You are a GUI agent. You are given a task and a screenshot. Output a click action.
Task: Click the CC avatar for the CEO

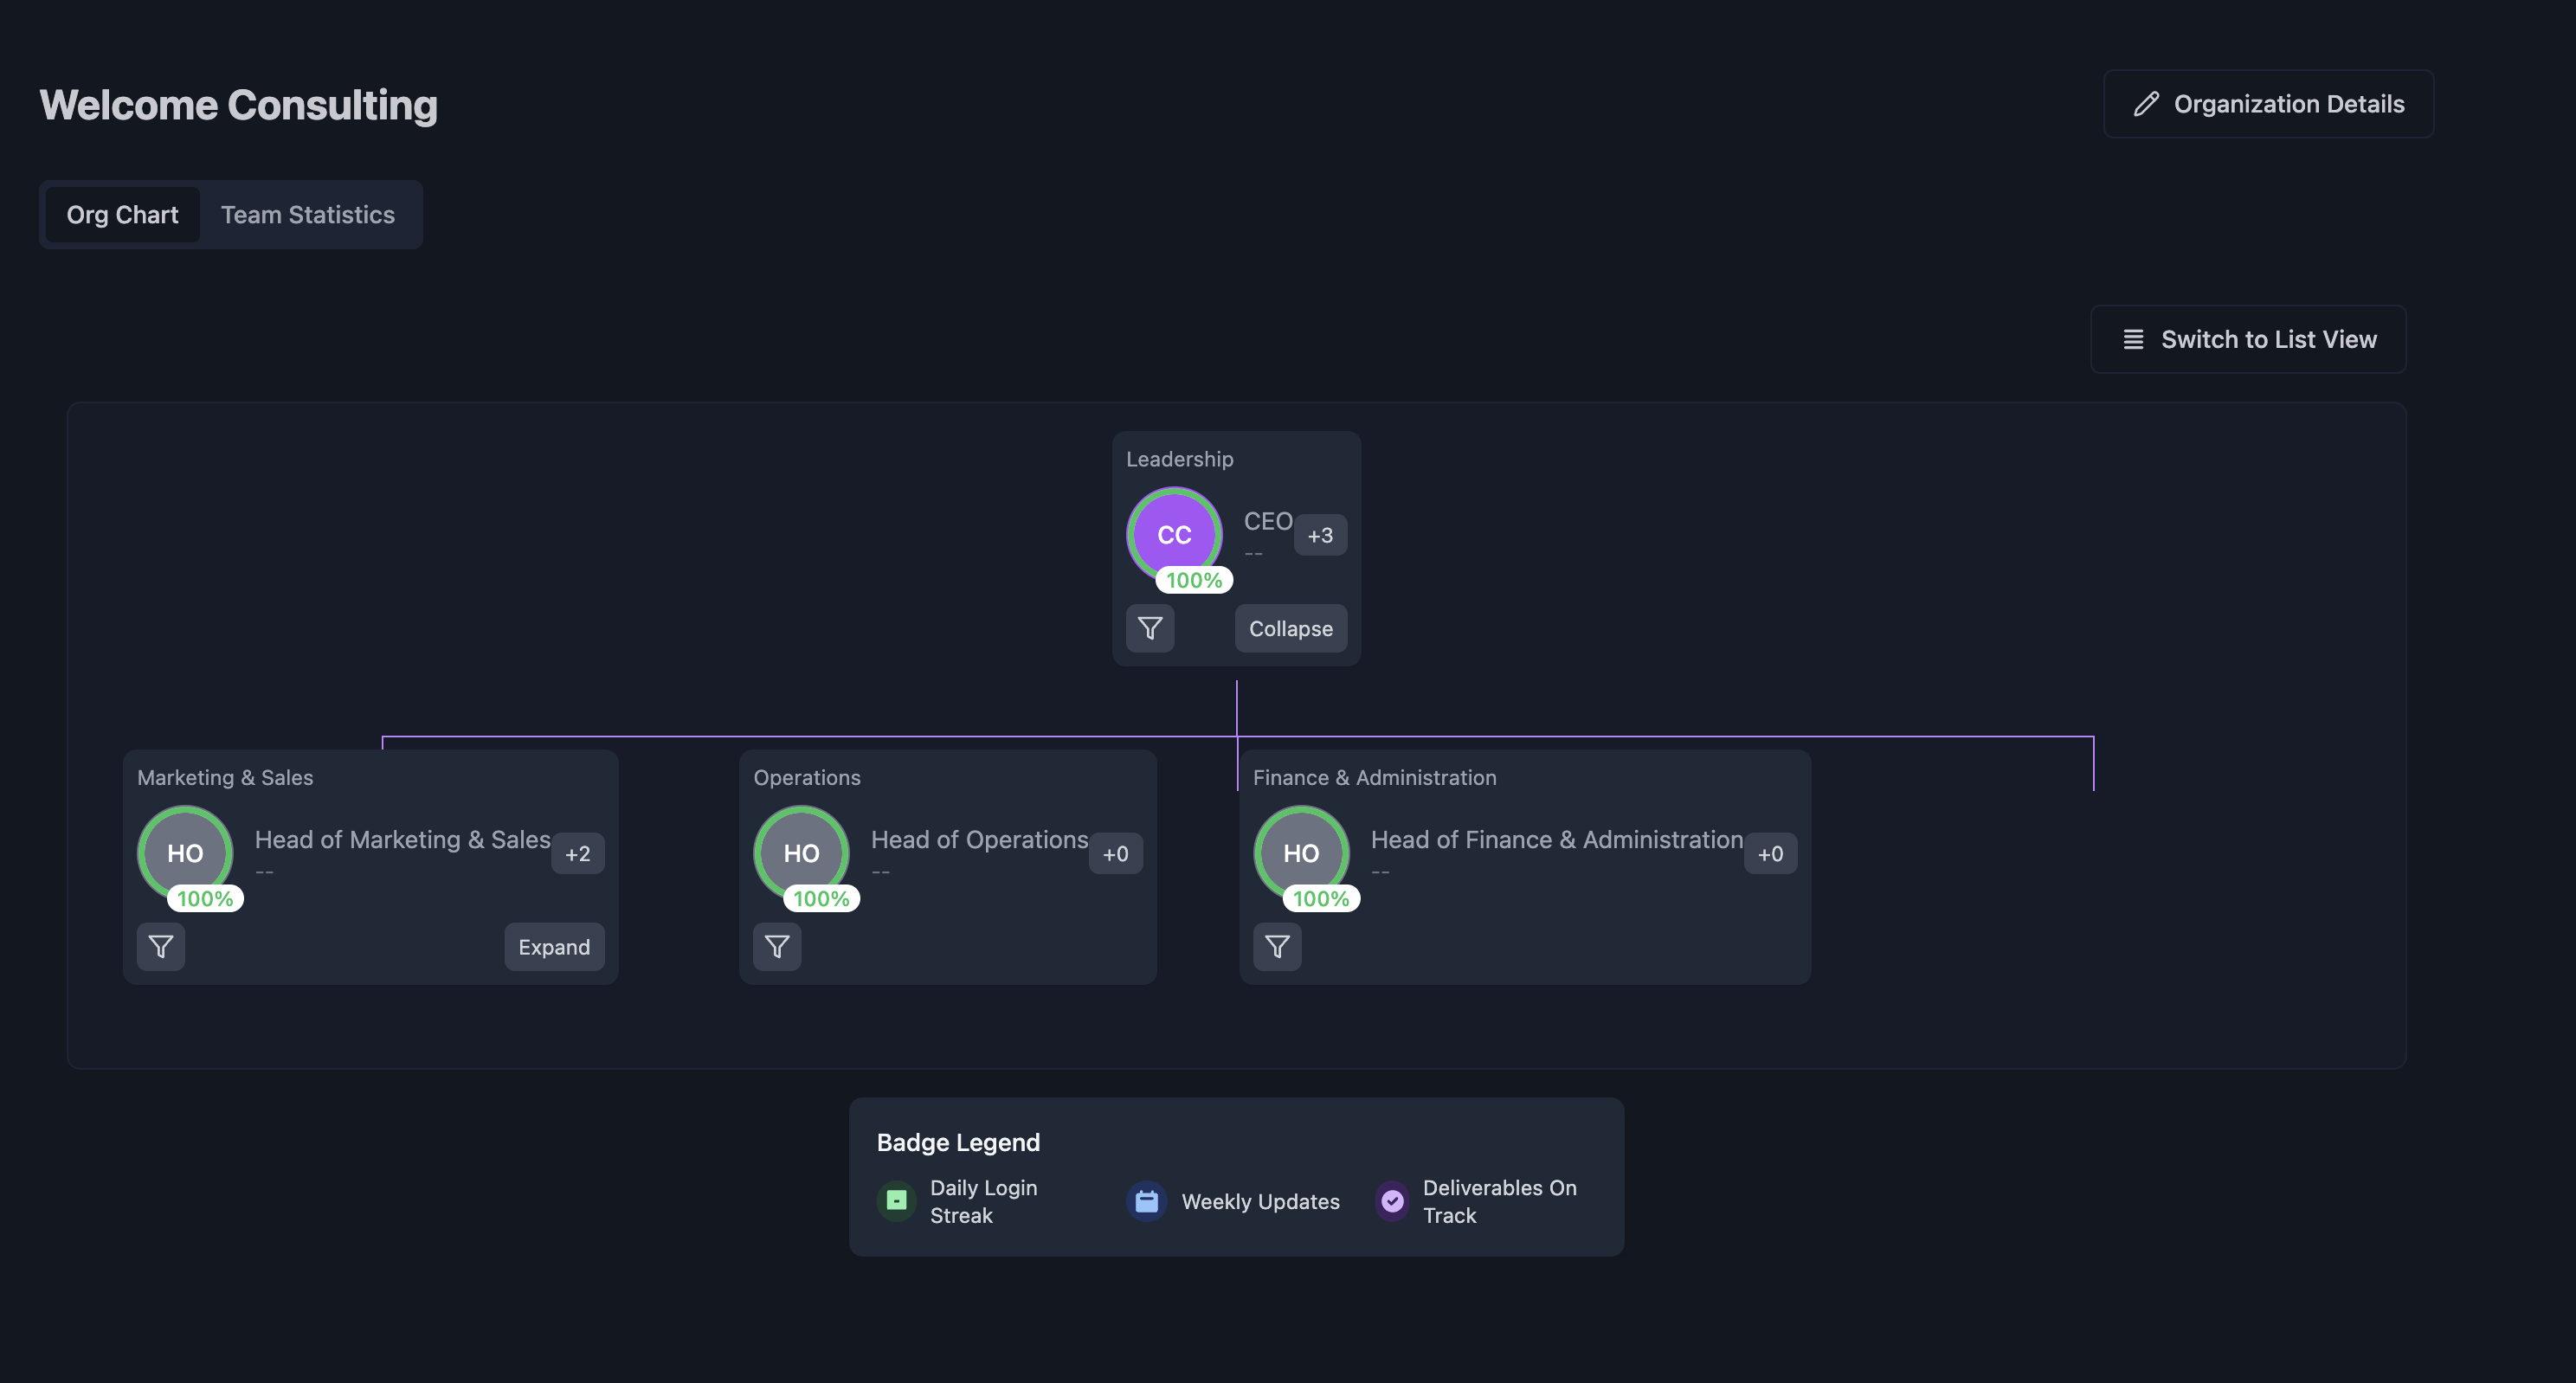(x=1174, y=534)
